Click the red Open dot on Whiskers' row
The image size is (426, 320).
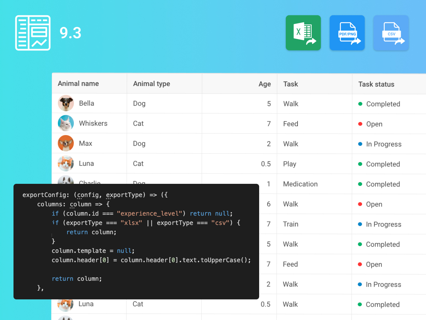tap(360, 124)
